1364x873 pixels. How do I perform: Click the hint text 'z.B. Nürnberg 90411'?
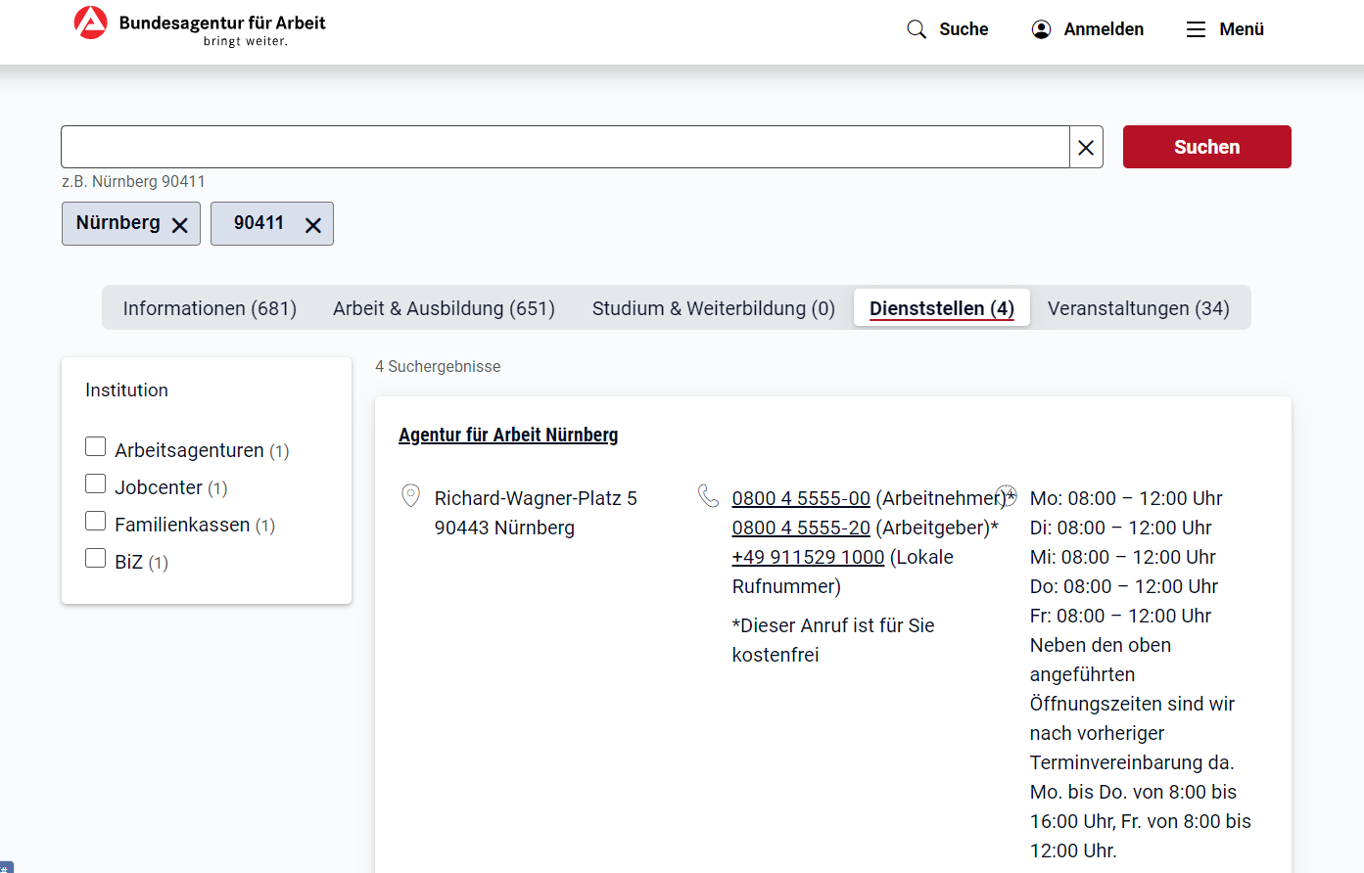(133, 181)
